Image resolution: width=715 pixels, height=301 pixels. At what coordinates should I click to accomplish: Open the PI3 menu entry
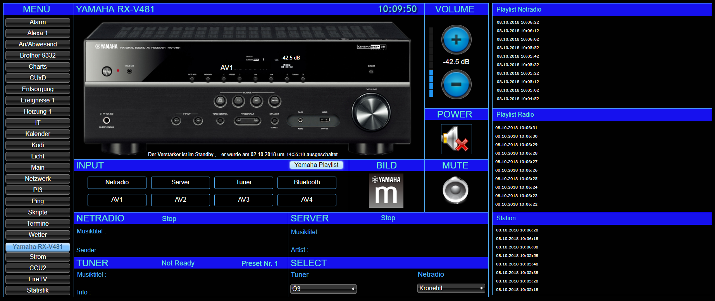(38, 190)
